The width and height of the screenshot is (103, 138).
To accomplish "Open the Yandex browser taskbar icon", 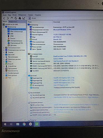I will tap(30, 124).
